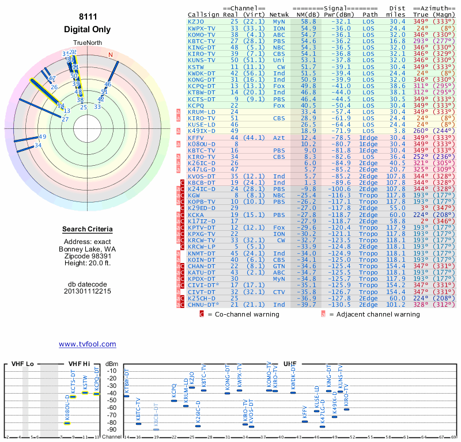Select the KOMO-TV callsign entry
The height and width of the screenshot is (442, 461).
[201, 35]
